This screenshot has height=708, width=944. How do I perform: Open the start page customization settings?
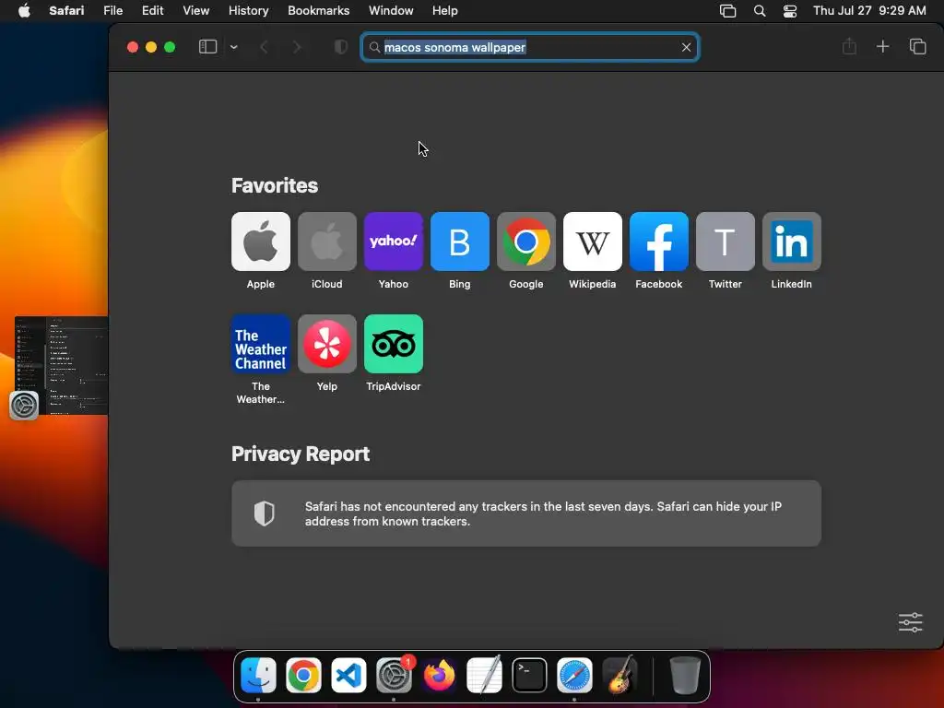pyautogui.click(x=910, y=622)
